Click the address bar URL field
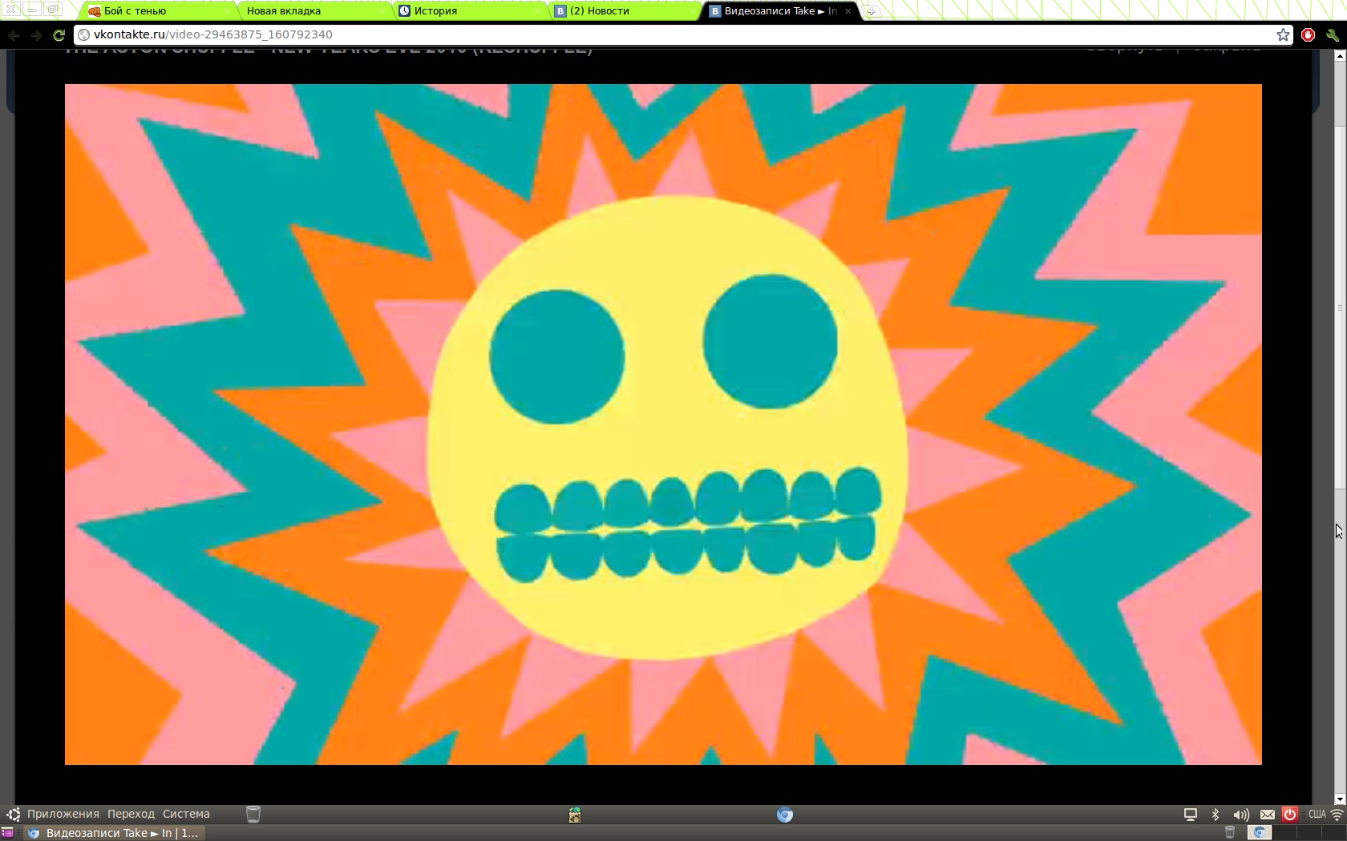This screenshot has width=1347, height=841. pyautogui.click(x=683, y=34)
